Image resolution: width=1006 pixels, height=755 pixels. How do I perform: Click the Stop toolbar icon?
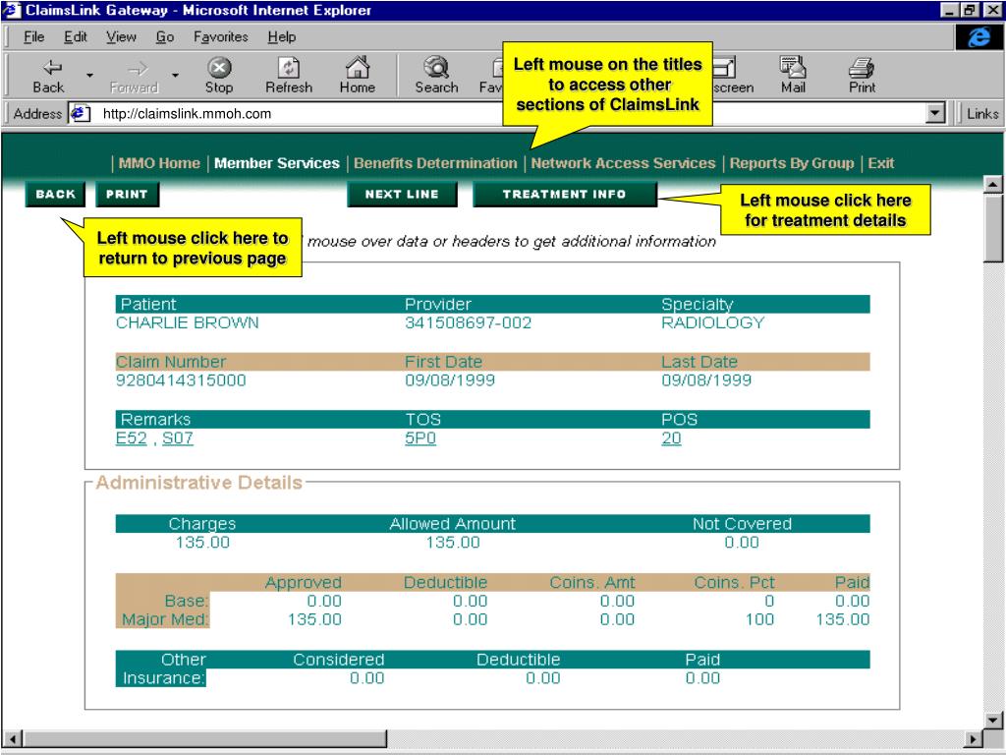(219, 67)
